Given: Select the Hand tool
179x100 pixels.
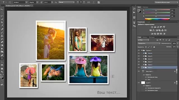Looking at the screenshot, I should pyautogui.click(x=2, y=69).
